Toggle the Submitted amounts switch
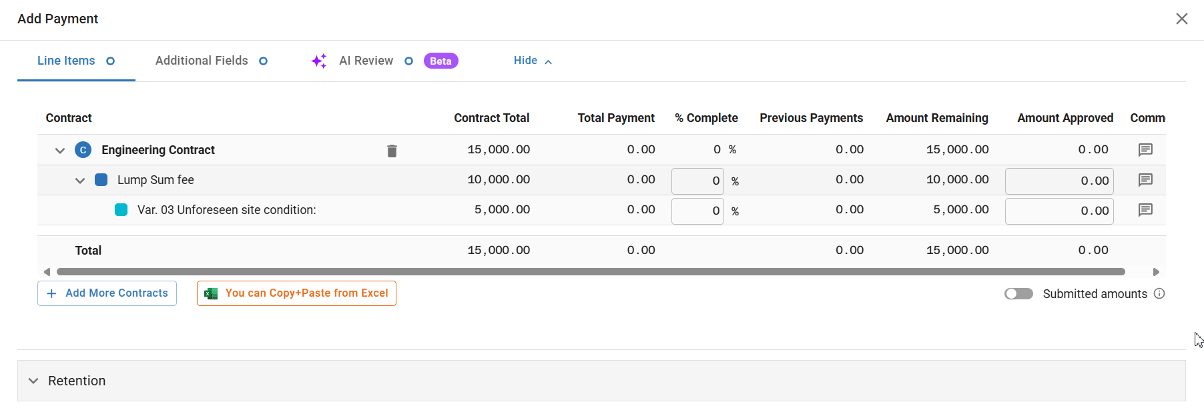Screen dimensions: 1204x408 (1018, 294)
